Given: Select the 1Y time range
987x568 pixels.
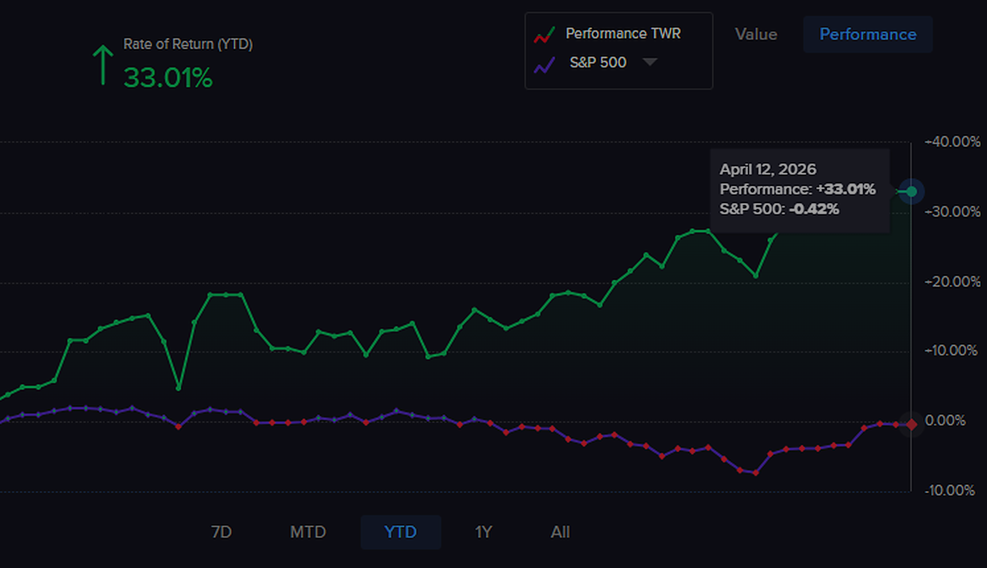Looking at the screenshot, I should 483,531.
